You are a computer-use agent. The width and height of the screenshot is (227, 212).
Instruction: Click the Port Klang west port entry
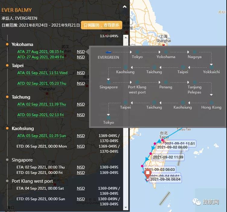[32, 181]
